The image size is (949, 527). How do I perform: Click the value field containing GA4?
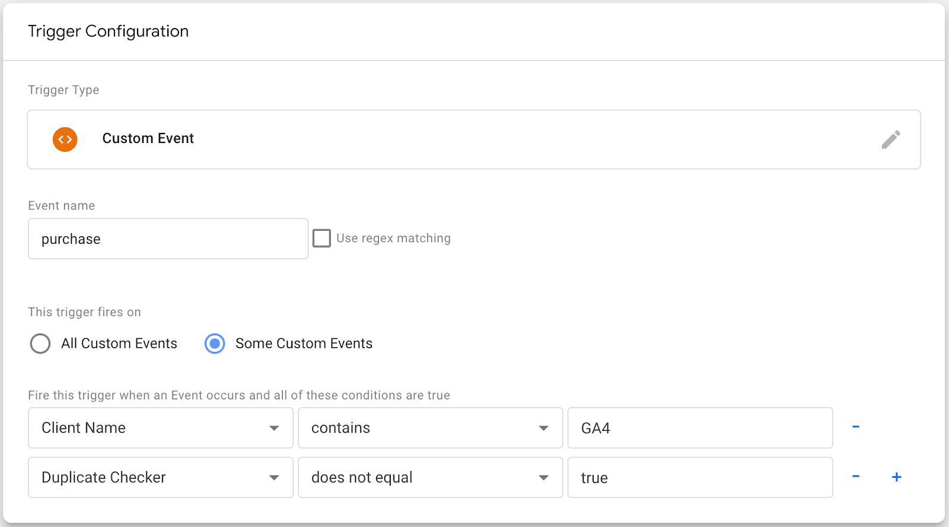[x=700, y=428]
